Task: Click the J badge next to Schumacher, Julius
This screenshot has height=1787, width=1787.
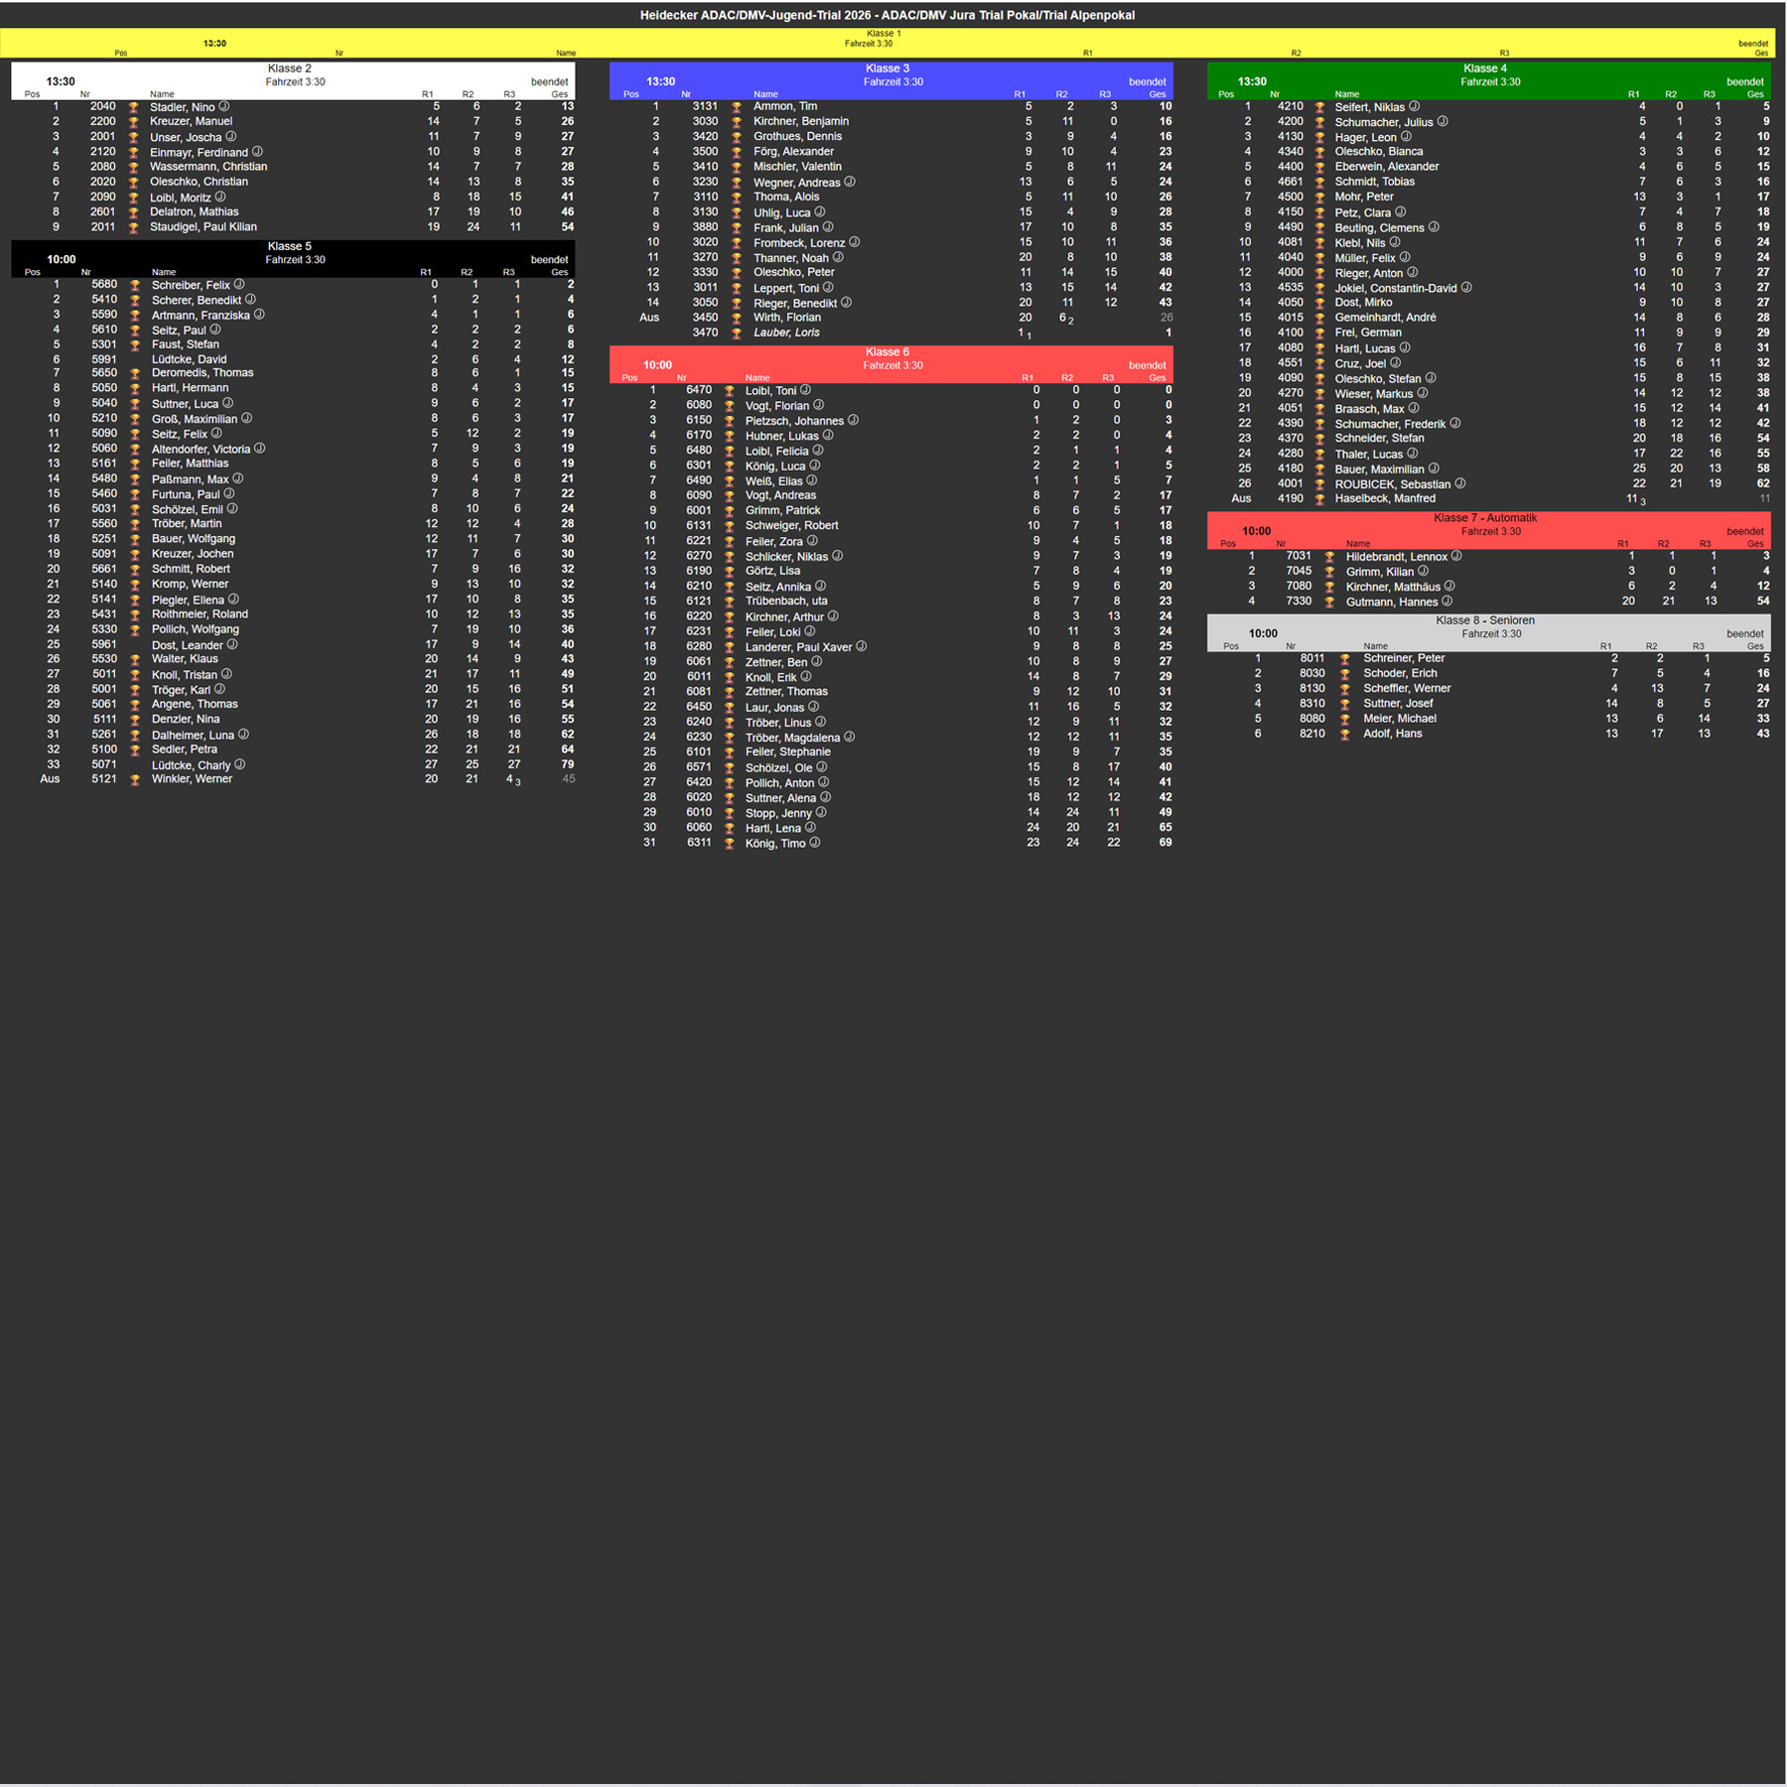Action: click(1443, 122)
